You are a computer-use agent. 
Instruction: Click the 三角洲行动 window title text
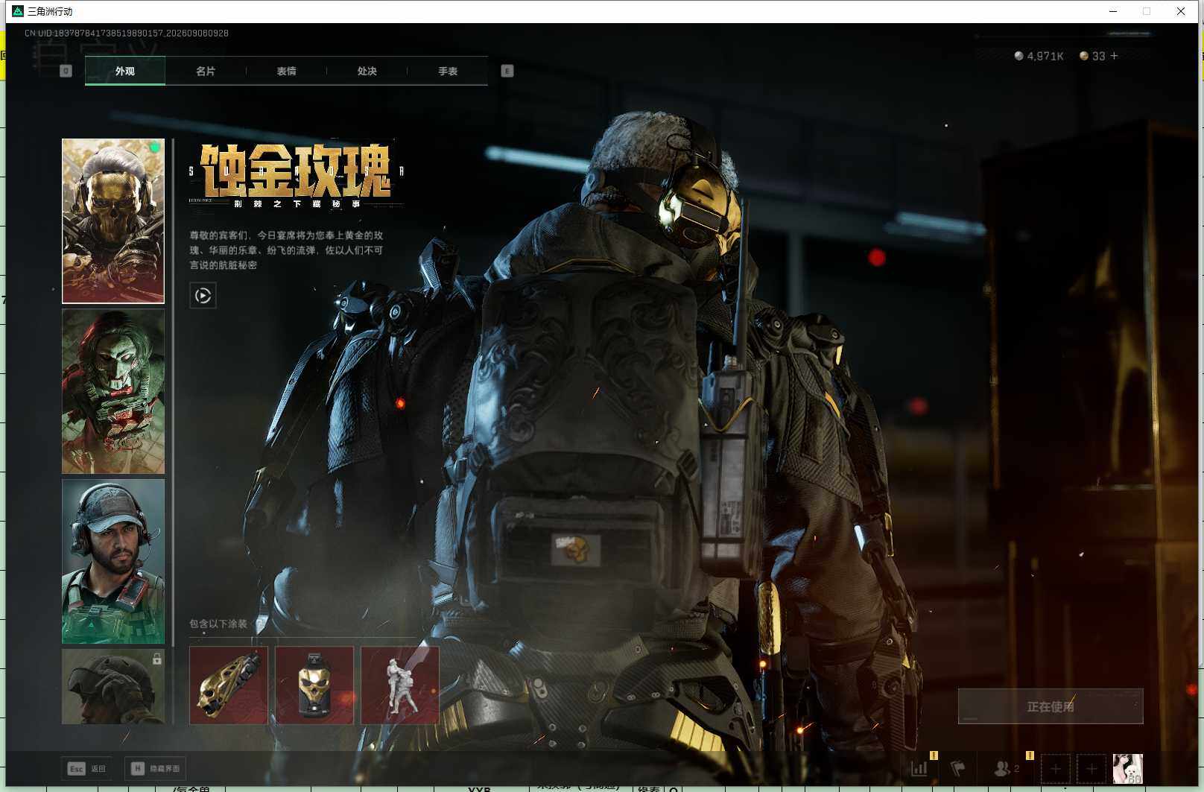[x=50, y=11]
